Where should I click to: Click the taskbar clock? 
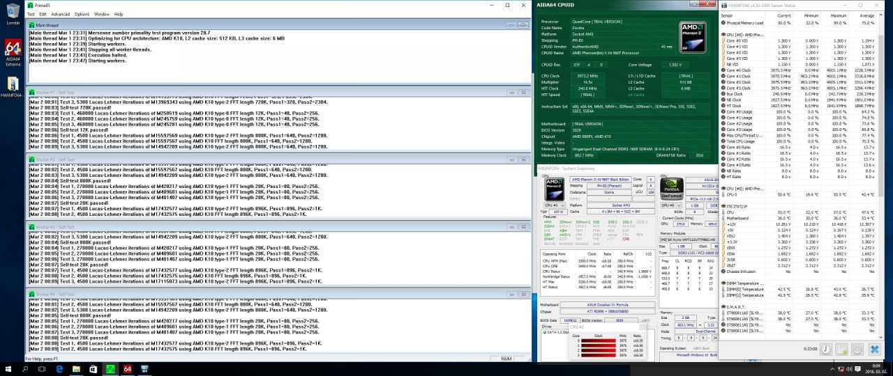(x=877, y=369)
